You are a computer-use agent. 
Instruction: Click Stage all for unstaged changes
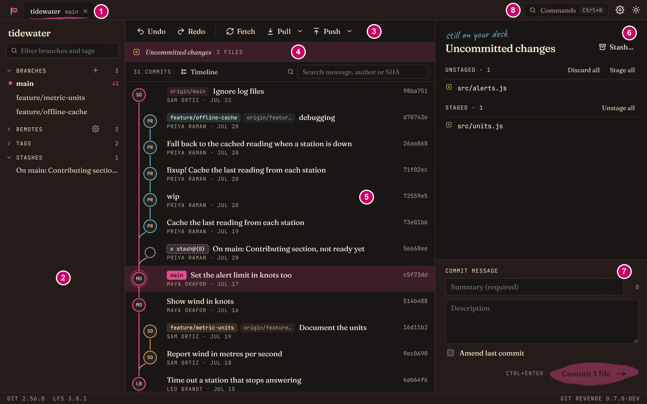point(622,70)
